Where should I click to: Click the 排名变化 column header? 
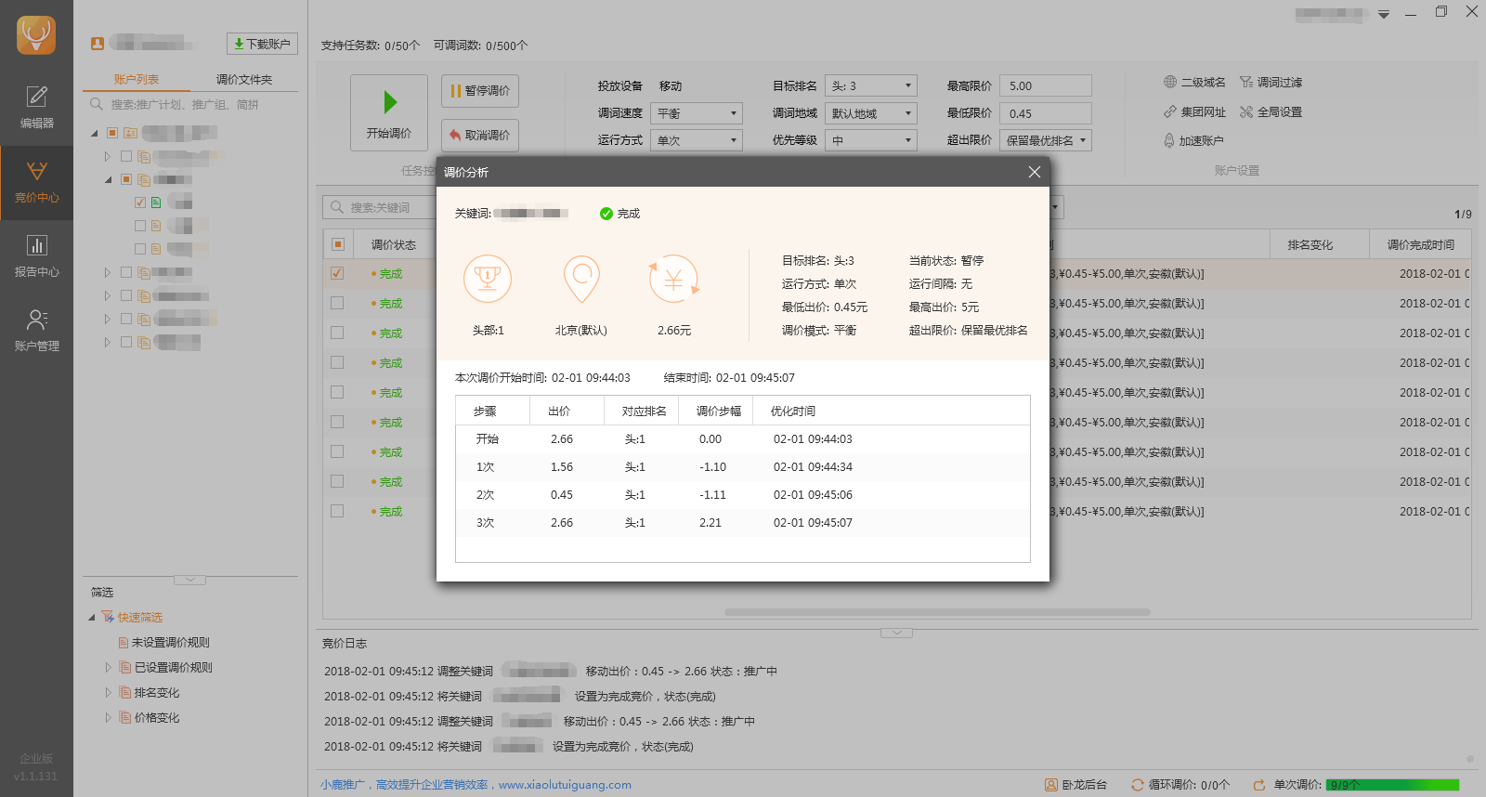click(x=1310, y=245)
